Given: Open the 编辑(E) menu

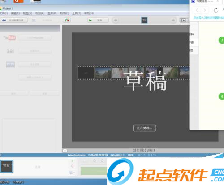Looking at the screenshot, I should click(x=15, y=13).
